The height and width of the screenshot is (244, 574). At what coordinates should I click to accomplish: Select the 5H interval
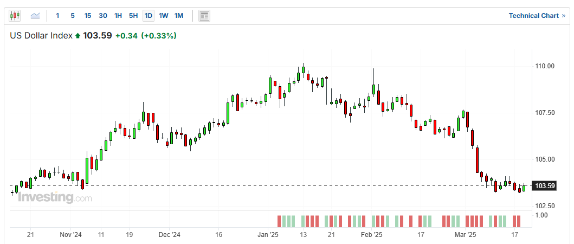(x=133, y=15)
